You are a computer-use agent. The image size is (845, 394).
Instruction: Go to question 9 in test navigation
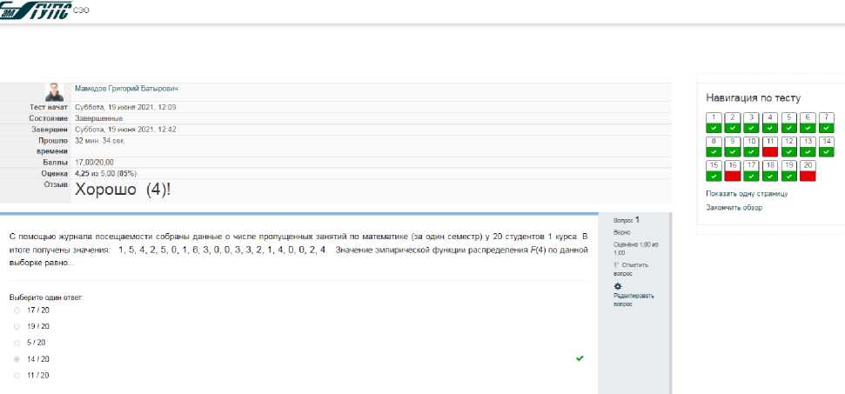pos(733,147)
